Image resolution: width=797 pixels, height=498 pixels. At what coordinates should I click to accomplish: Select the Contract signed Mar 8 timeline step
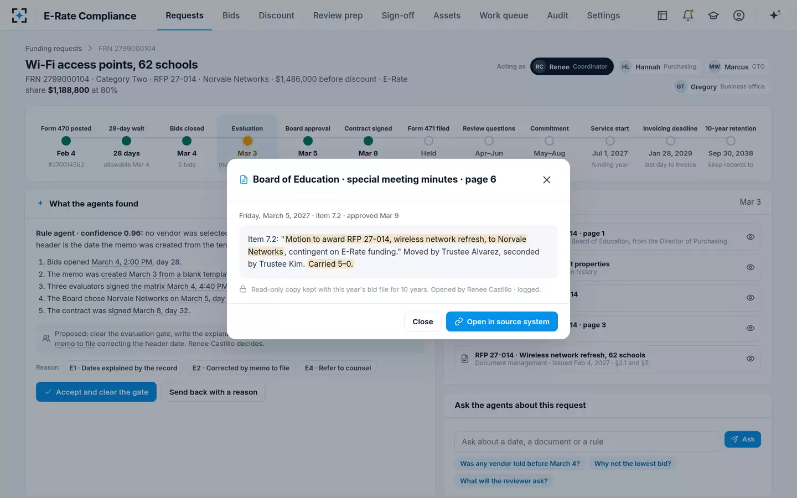pyautogui.click(x=368, y=141)
